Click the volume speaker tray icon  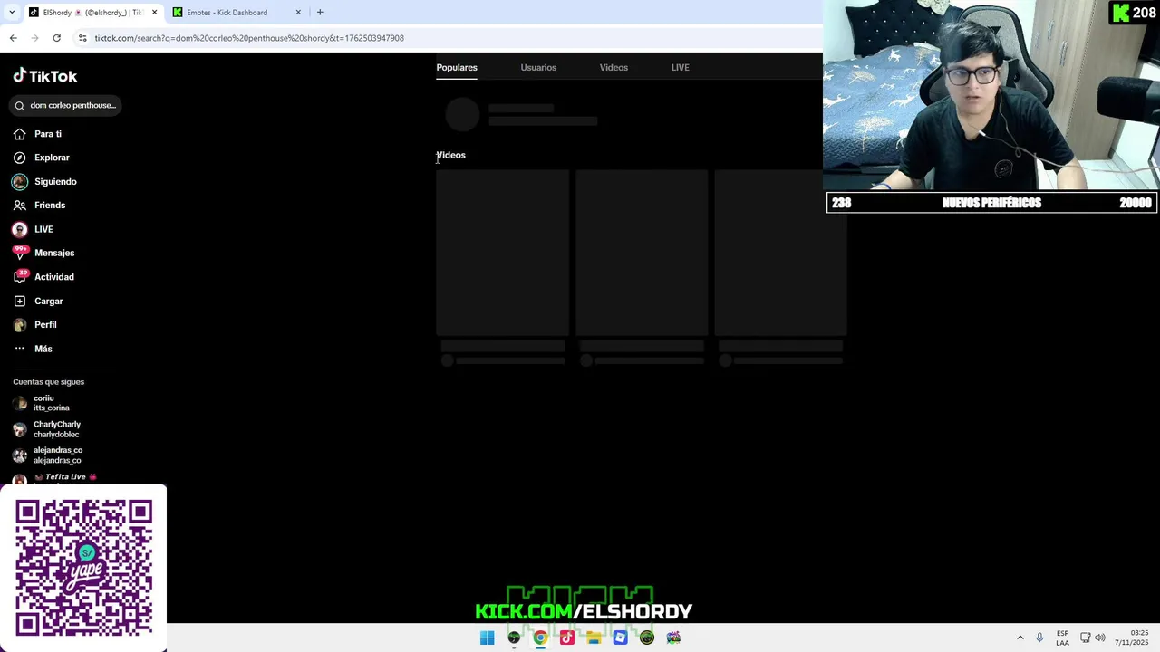(1101, 638)
